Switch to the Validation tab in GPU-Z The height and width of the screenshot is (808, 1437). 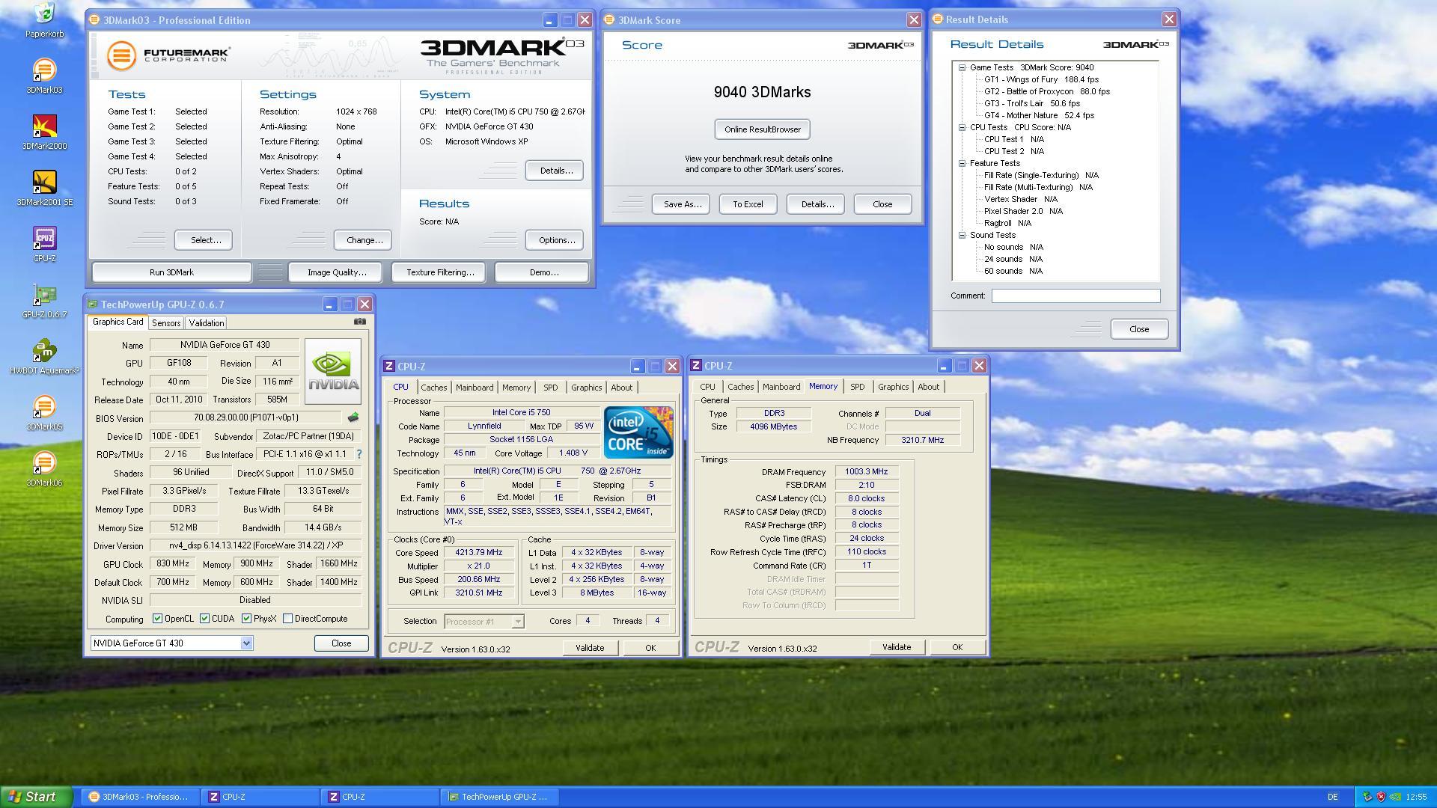coord(206,323)
